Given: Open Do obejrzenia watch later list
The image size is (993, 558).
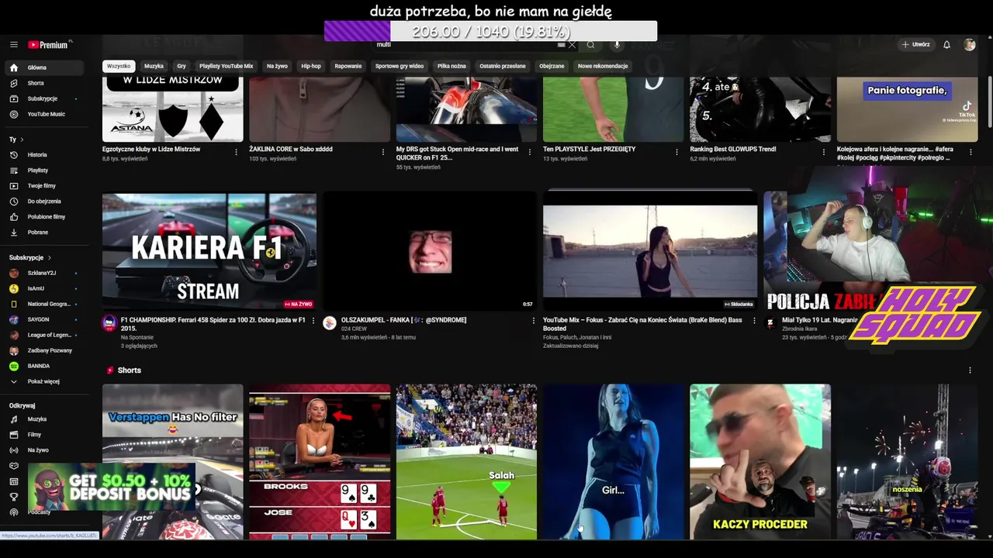Looking at the screenshot, I should tap(44, 201).
